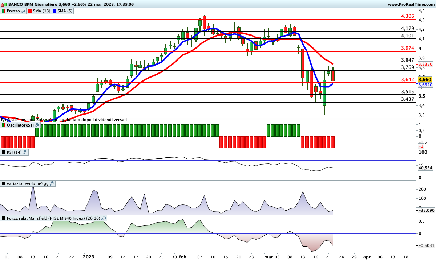Image resolution: width=436 pixels, height=261 pixels.
Task: Open the Prezzo settings wrench
Action: pyautogui.click(x=24, y=11)
